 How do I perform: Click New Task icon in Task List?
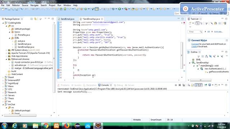(190, 23)
